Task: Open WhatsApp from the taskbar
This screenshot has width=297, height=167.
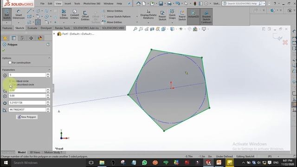Action: tap(144, 163)
